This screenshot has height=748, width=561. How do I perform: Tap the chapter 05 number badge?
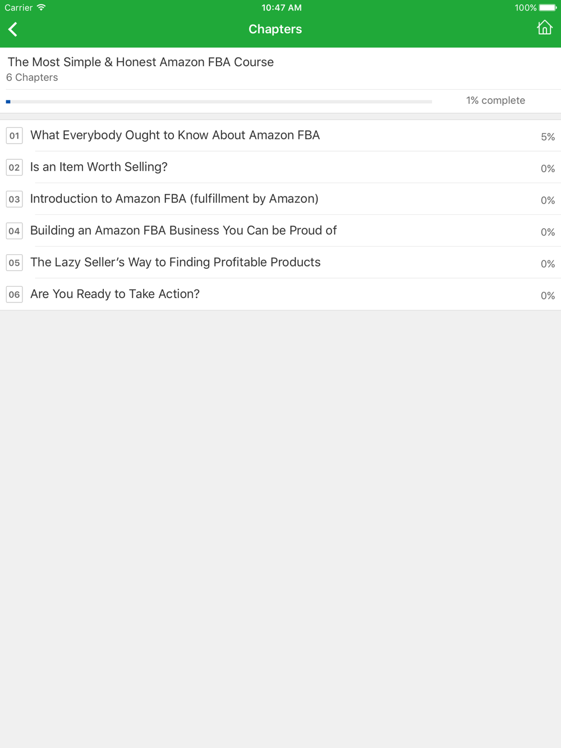[x=14, y=263]
